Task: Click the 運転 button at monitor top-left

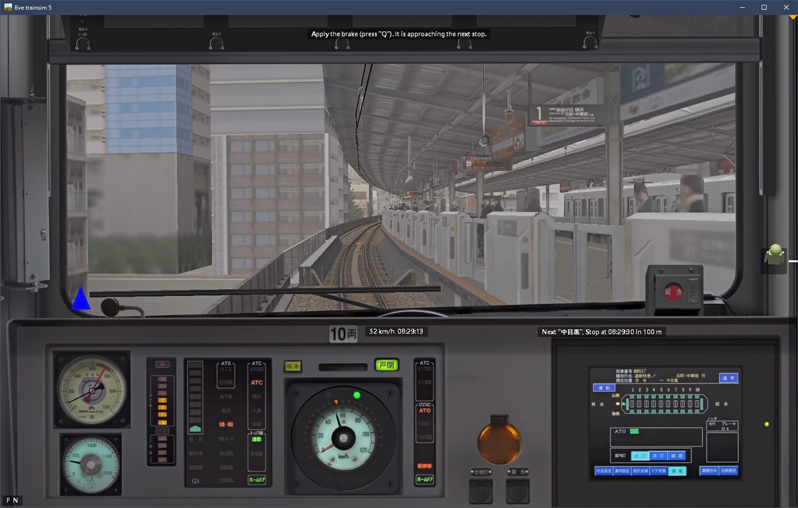Action: coord(604,388)
